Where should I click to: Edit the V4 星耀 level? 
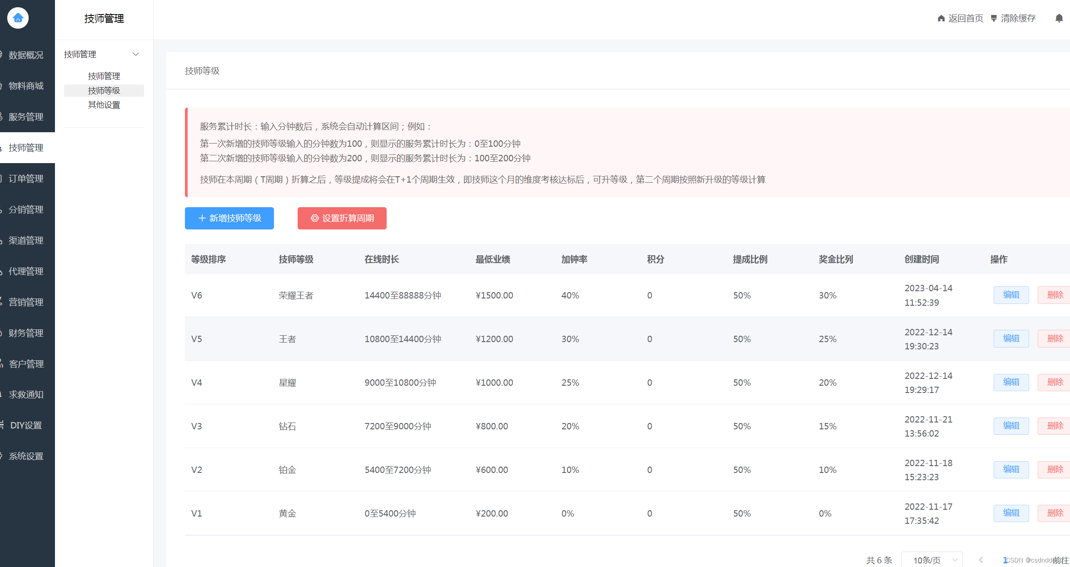1011,382
